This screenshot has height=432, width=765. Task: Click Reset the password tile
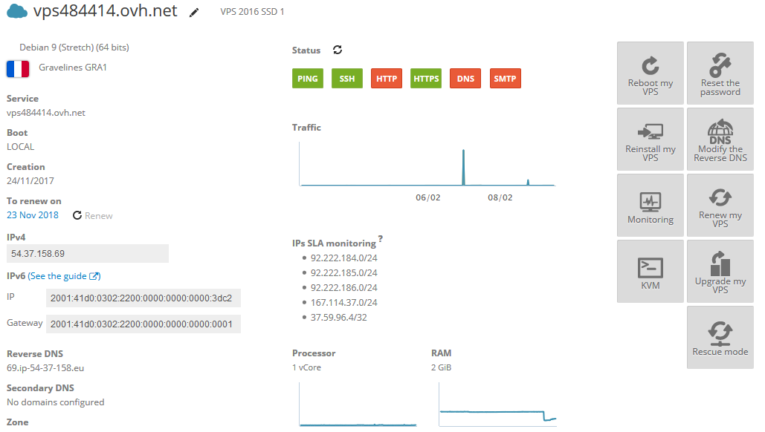(x=720, y=73)
